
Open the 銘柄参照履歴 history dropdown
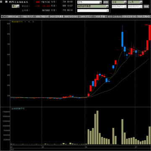(x=107, y=6)
